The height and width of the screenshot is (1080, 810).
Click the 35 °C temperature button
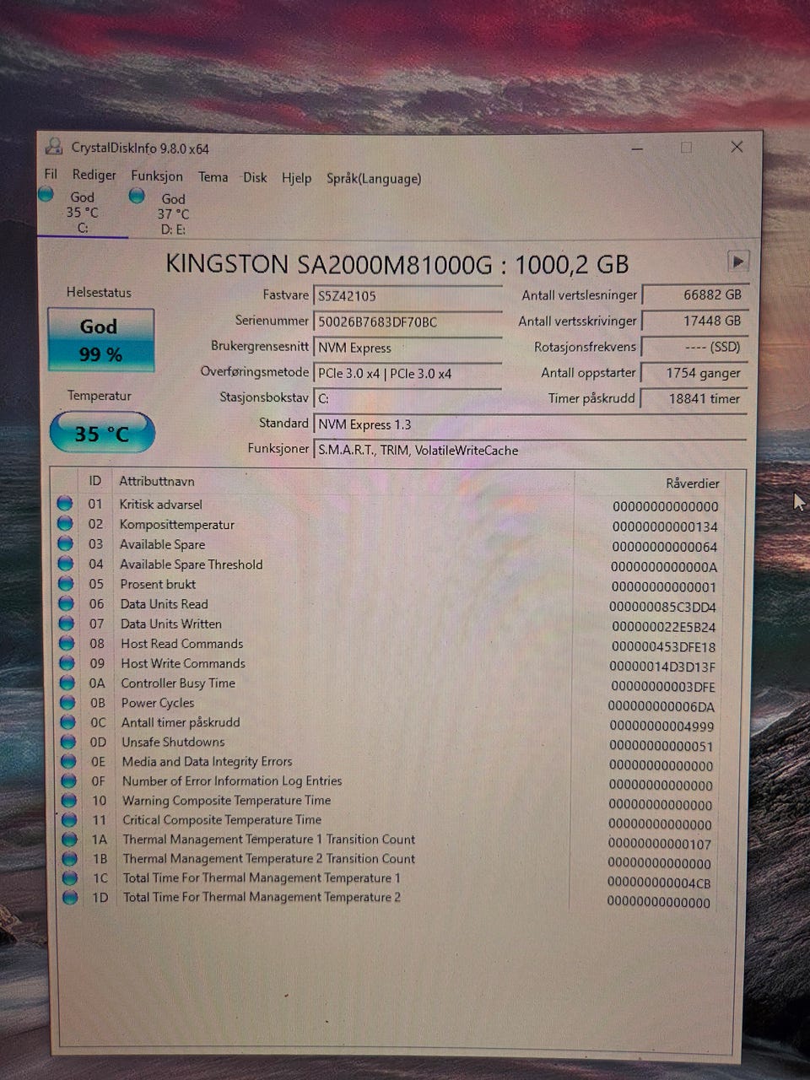click(x=102, y=433)
